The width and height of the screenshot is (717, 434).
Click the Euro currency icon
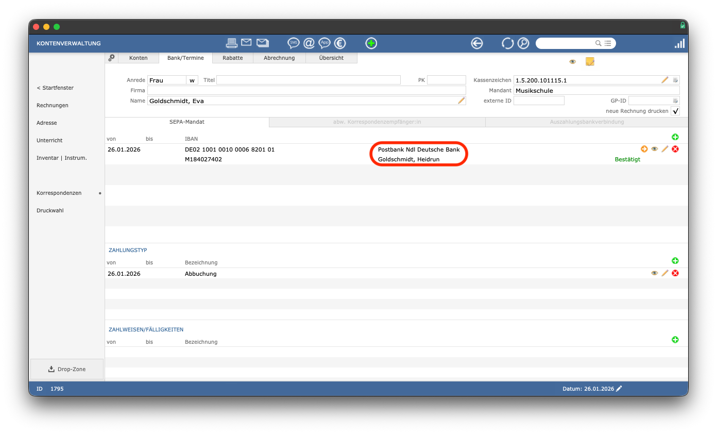[339, 43]
